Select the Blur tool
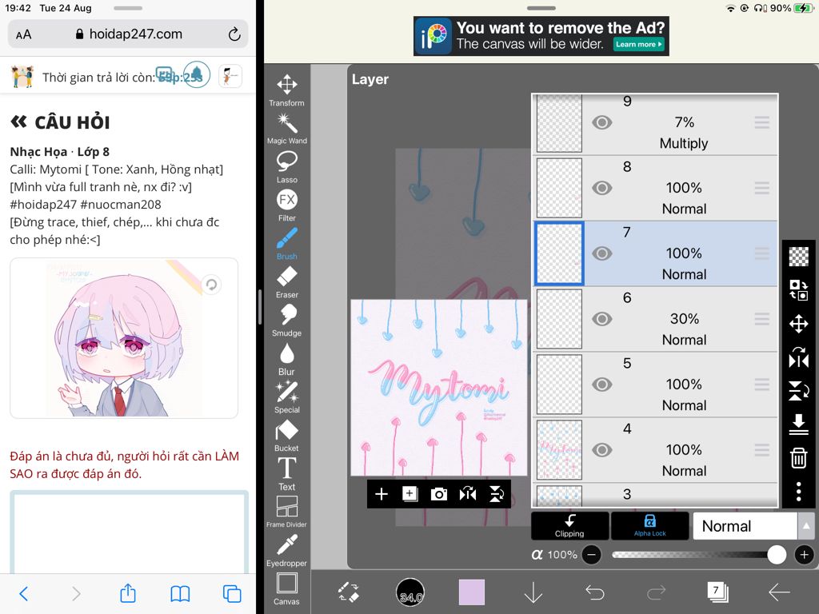This screenshot has width=819, height=614. click(x=287, y=359)
